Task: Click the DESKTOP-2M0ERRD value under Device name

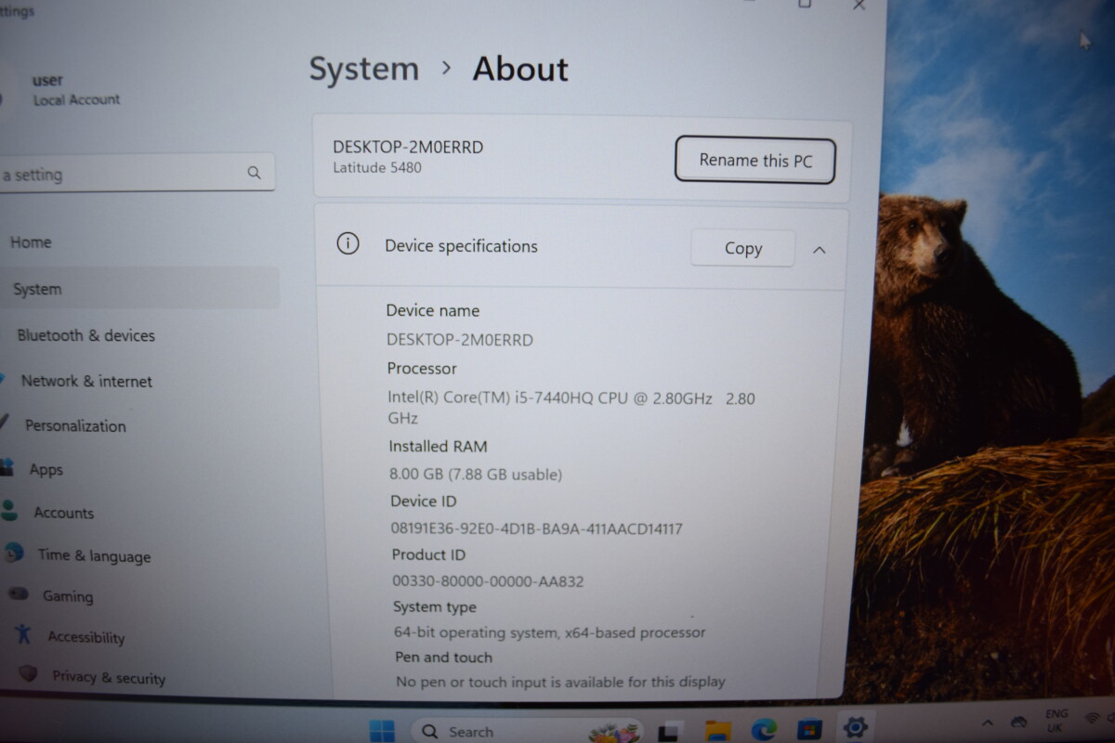Action: (460, 340)
